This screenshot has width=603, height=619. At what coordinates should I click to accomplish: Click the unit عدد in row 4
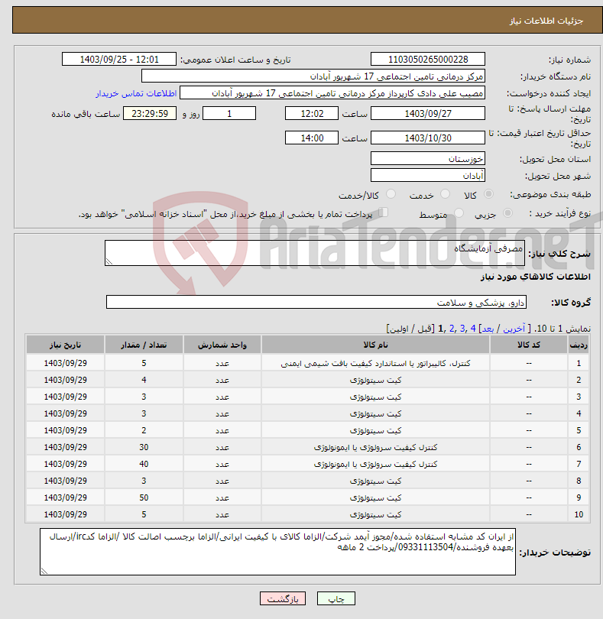(x=222, y=413)
